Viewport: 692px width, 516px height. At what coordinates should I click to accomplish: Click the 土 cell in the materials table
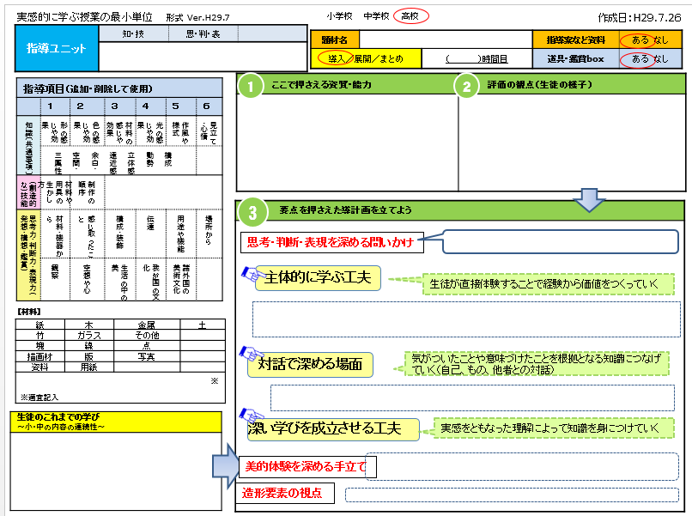pyautogui.click(x=202, y=325)
